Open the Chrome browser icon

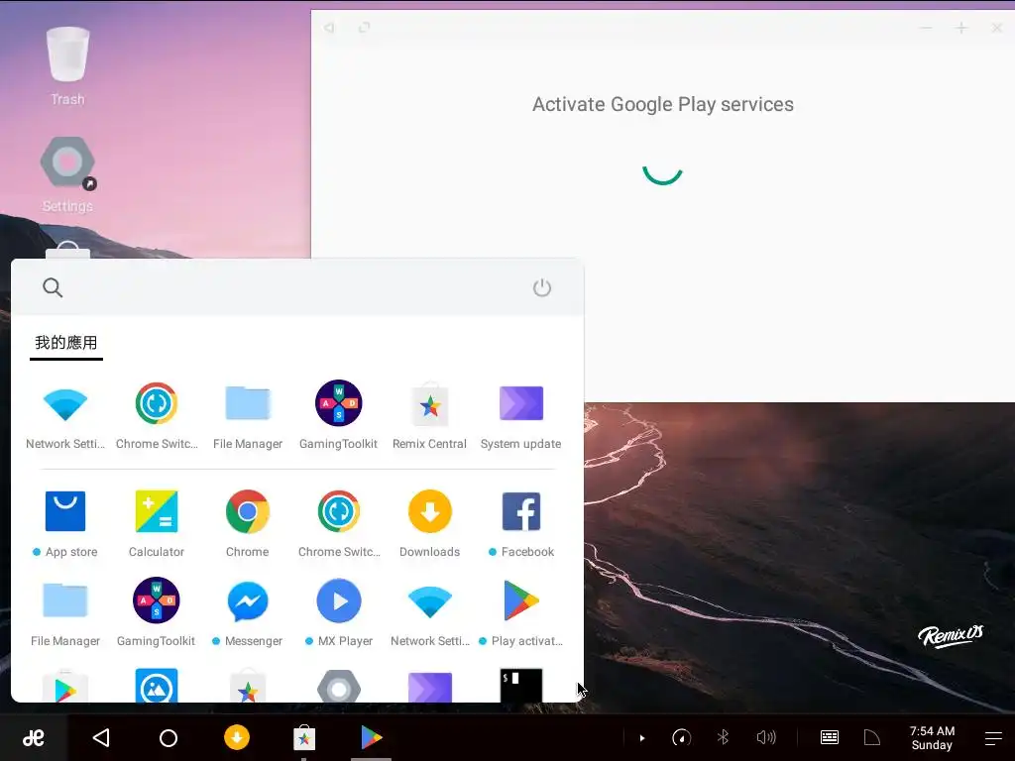tap(247, 511)
